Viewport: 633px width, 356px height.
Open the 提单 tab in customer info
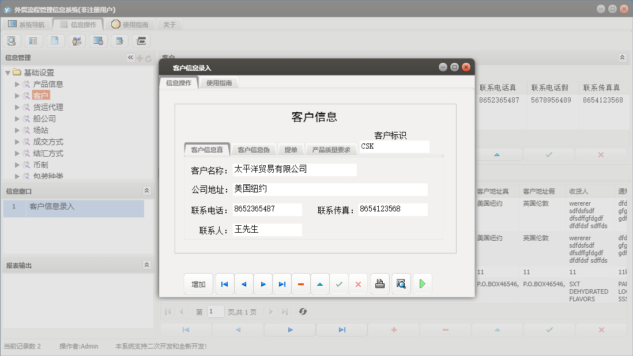pyautogui.click(x=291, y=149)
